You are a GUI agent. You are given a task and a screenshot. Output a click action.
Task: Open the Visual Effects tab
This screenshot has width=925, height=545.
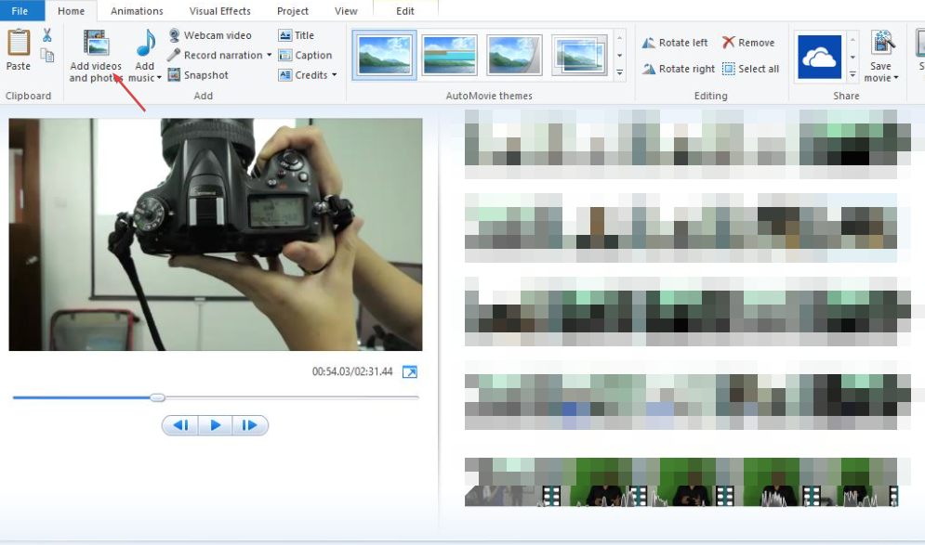219,10
